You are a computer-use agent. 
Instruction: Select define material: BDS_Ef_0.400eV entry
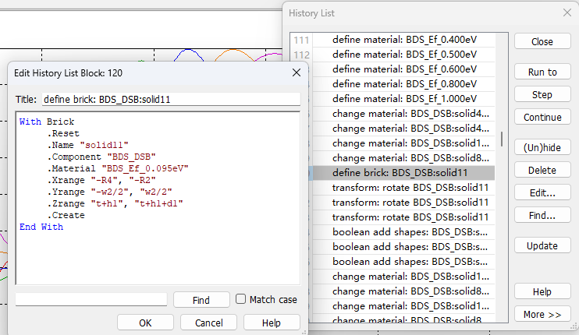404,40
